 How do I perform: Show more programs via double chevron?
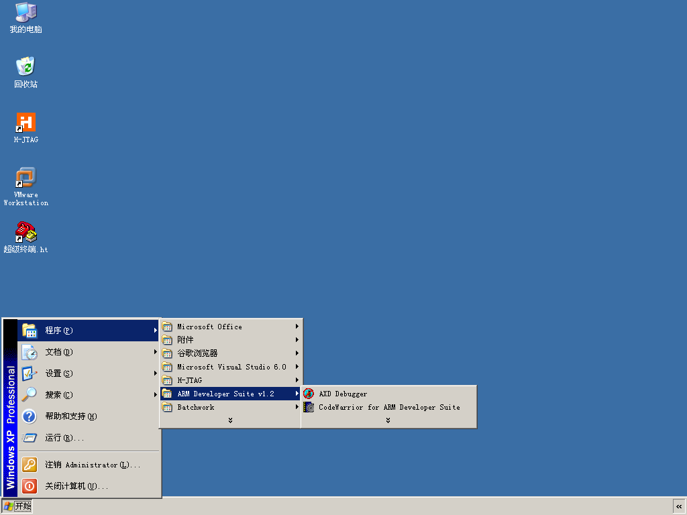coord(231,420)
